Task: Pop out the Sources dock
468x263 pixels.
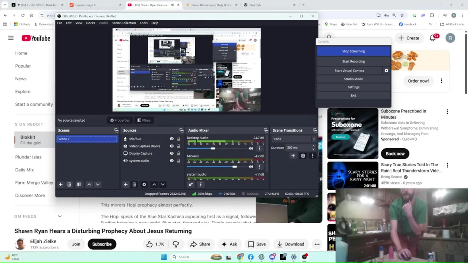Action: 181,130
